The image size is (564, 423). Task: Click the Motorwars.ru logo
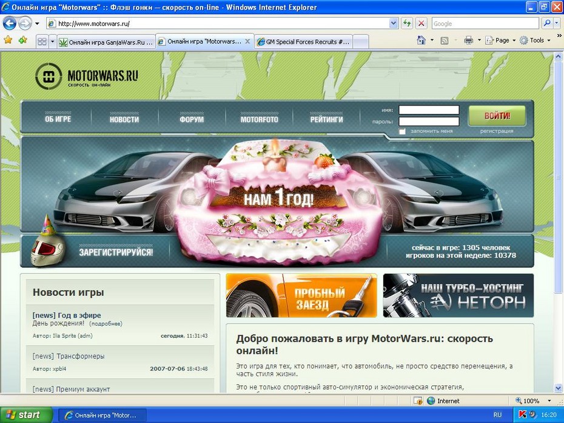click(x=87, y=76)
